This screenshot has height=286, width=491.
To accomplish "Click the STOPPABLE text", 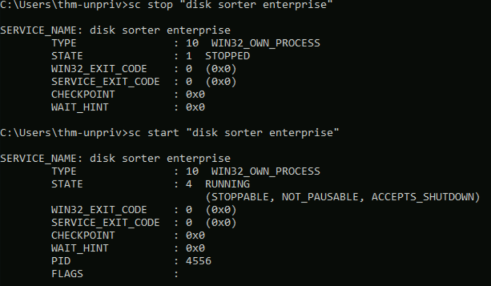I will click(x=241, y=197).
